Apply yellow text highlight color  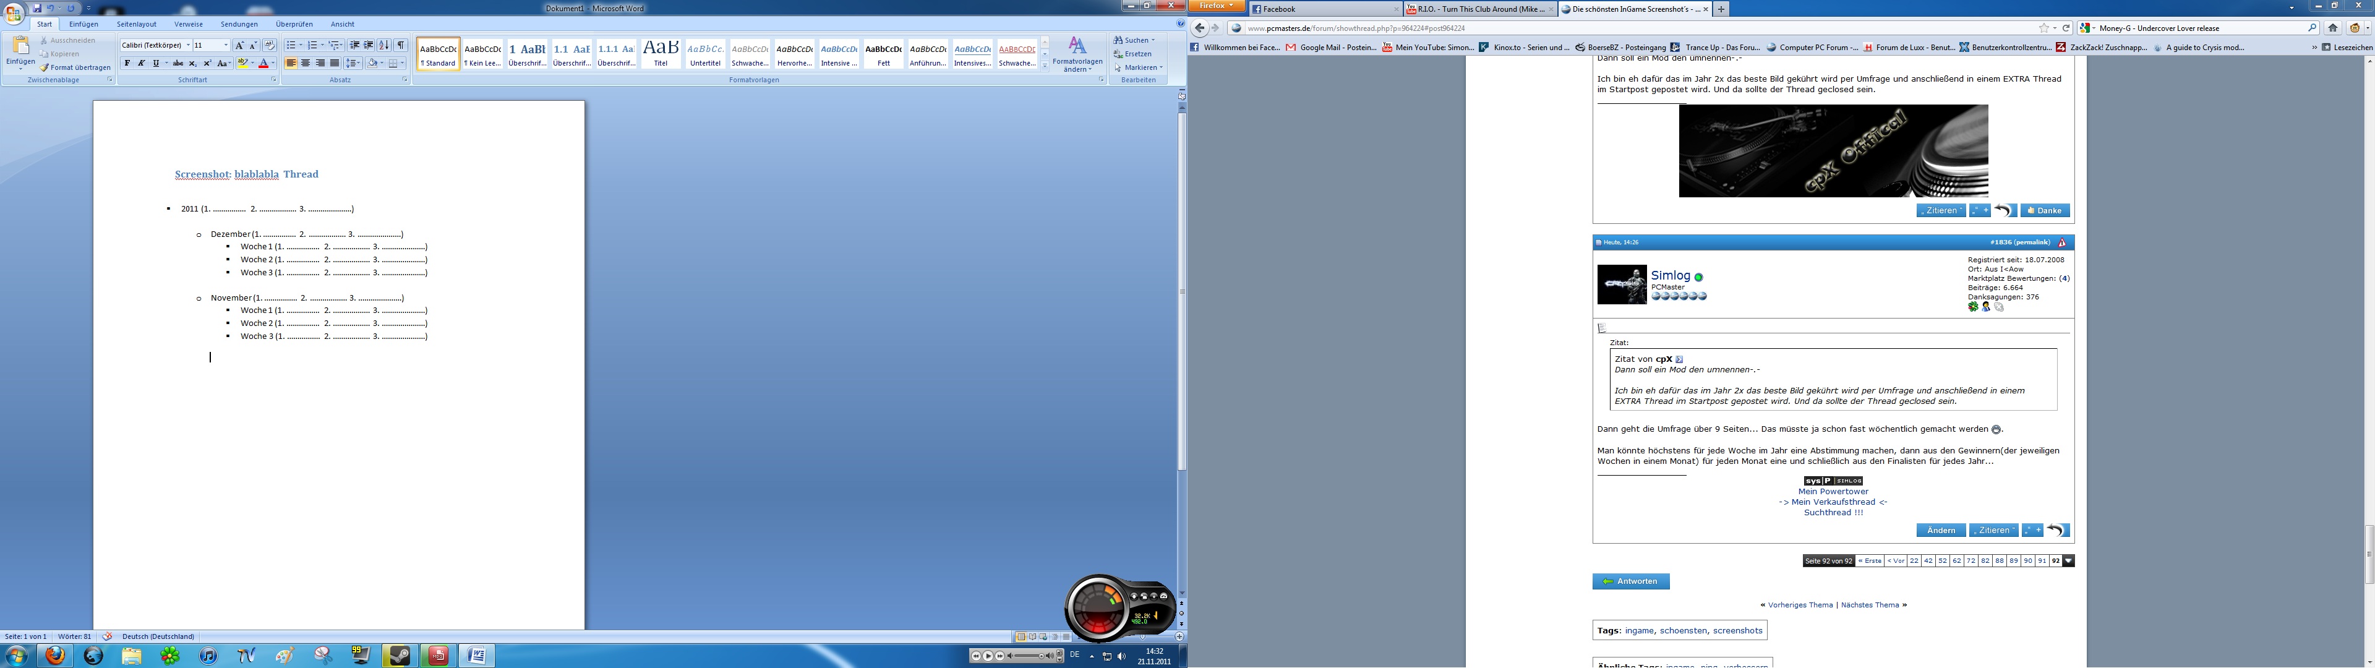242,64
